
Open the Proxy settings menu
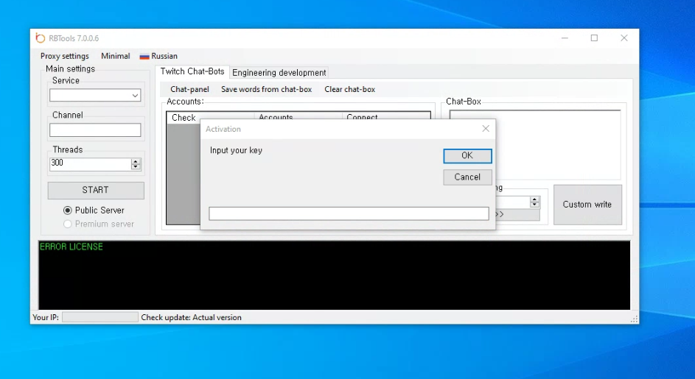[64, 56]
